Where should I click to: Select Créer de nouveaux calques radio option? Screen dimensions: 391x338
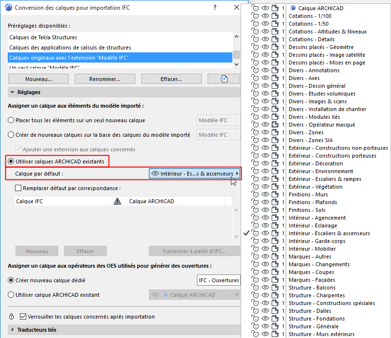point(11,135)
